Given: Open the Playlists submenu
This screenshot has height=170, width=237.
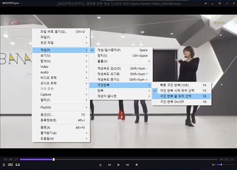Looking at the screenshot, I should pyautogui.click(x=61, y=107).
